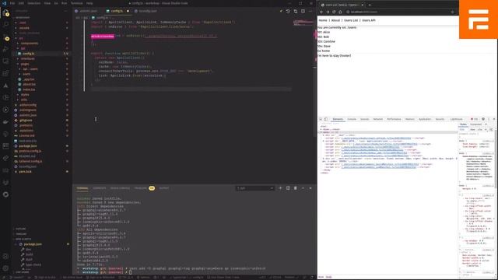
Task: Click browser home button
Action: [340, 12]
